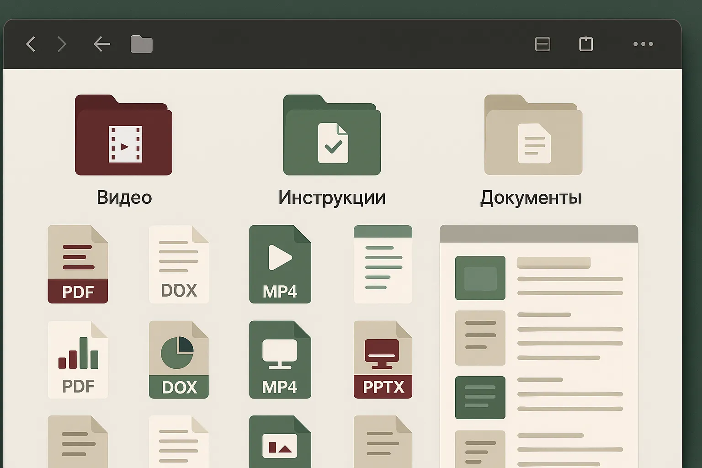Select the cream DOX file with text lines
The height and width of the screenshot is (468, 702).
[x=179, y=264]
